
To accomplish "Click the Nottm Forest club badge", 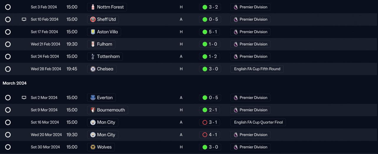I will pyautogui.click(x=93, y=7).
